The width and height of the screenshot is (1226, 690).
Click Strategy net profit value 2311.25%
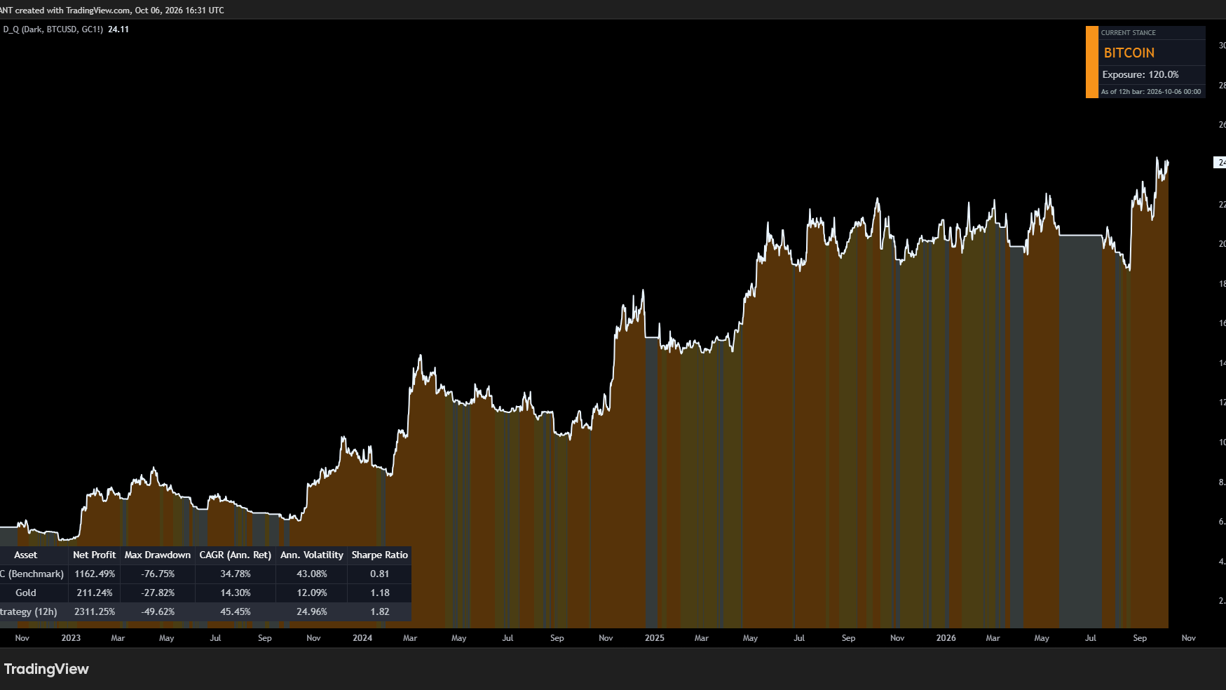95,611
